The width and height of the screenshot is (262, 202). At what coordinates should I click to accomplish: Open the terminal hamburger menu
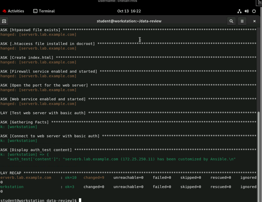(242, 21)
